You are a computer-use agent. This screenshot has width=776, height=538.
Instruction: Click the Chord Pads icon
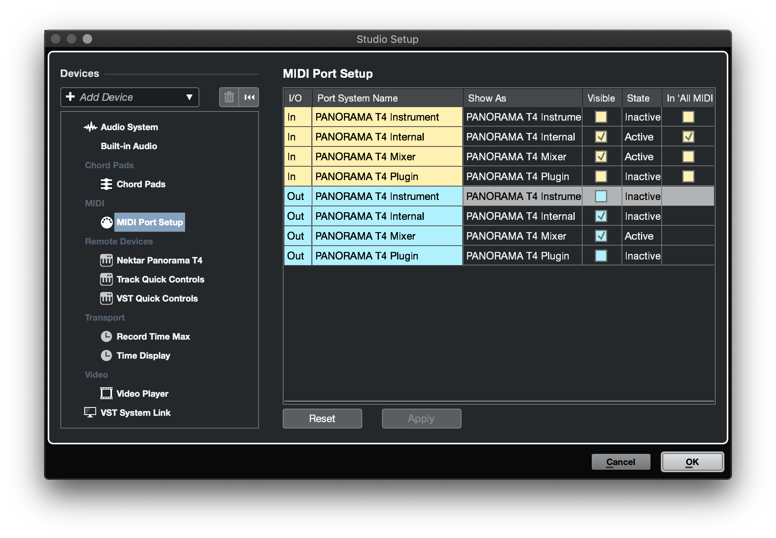tap(106, 184)
